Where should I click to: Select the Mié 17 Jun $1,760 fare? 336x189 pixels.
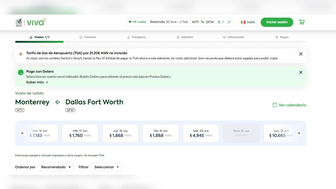80,133
